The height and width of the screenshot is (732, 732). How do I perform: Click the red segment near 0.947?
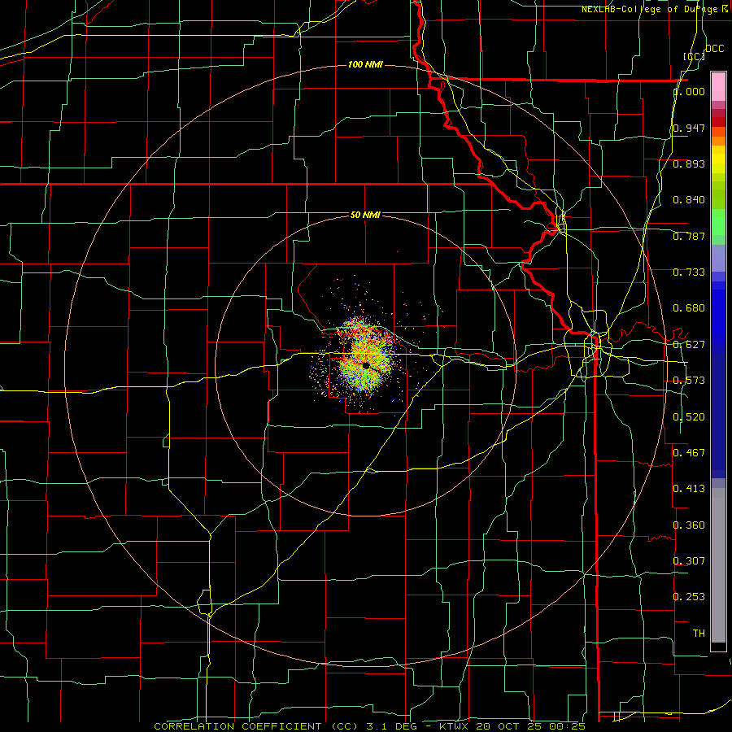(718, 122)
